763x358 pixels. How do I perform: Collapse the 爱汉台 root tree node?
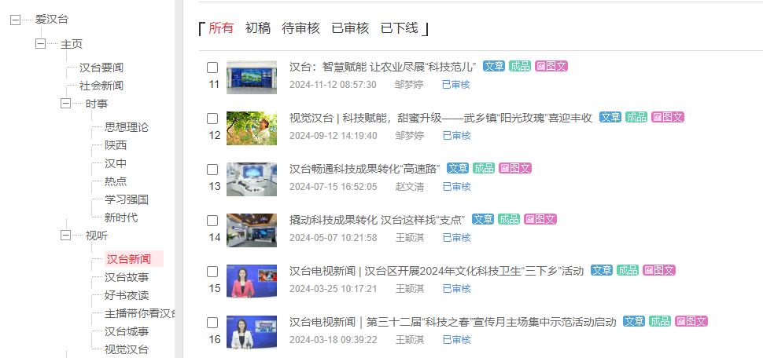click(15, 20)
